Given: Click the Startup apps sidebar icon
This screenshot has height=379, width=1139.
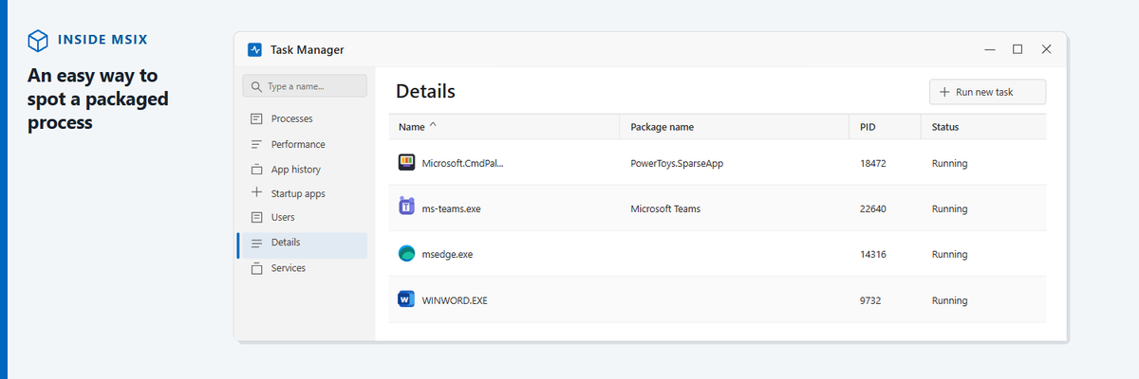Looking at the screenshot, I should (256, 193).
